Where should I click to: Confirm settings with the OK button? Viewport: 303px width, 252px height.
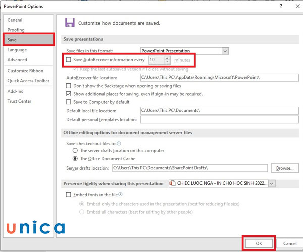[x=259, y=243]
